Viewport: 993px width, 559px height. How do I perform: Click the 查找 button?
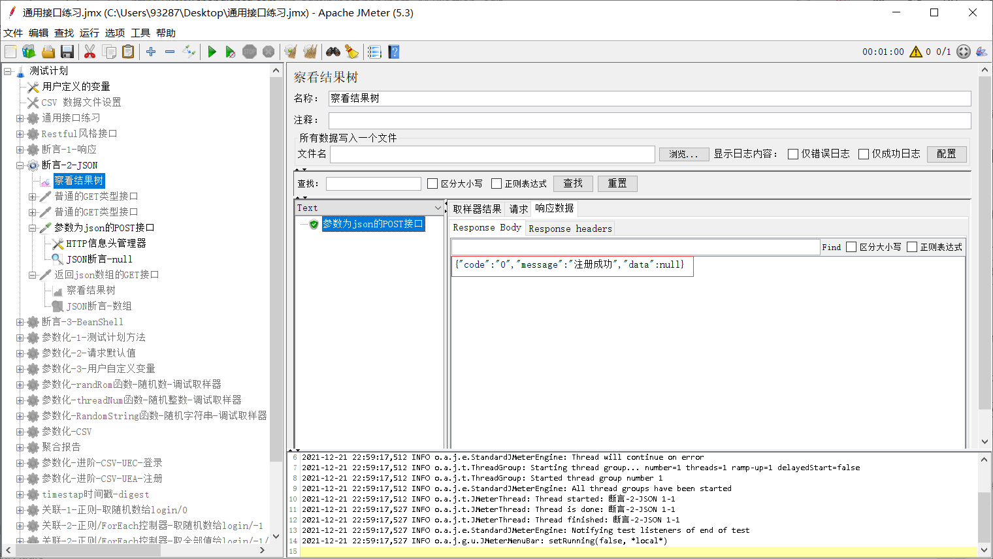[573, 184]
